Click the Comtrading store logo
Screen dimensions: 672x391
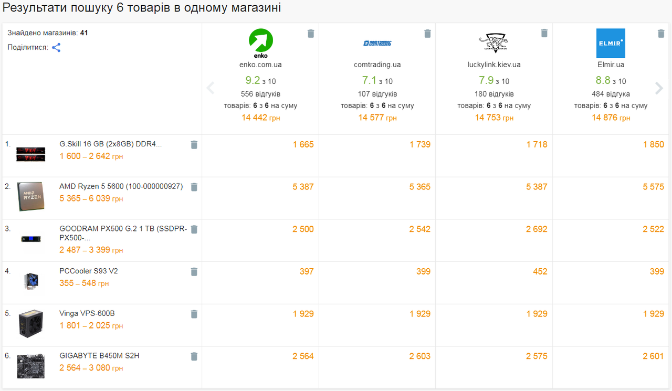click(x=377, y=43)
